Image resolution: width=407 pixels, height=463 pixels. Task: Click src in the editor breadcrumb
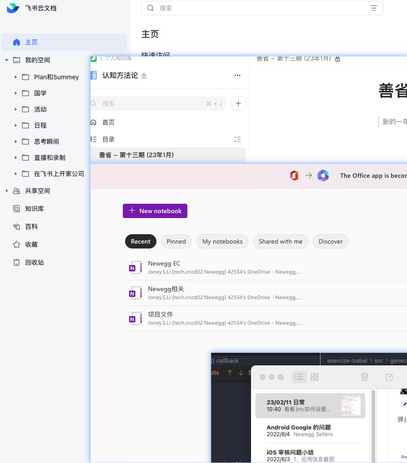click(x=379, y=360)
